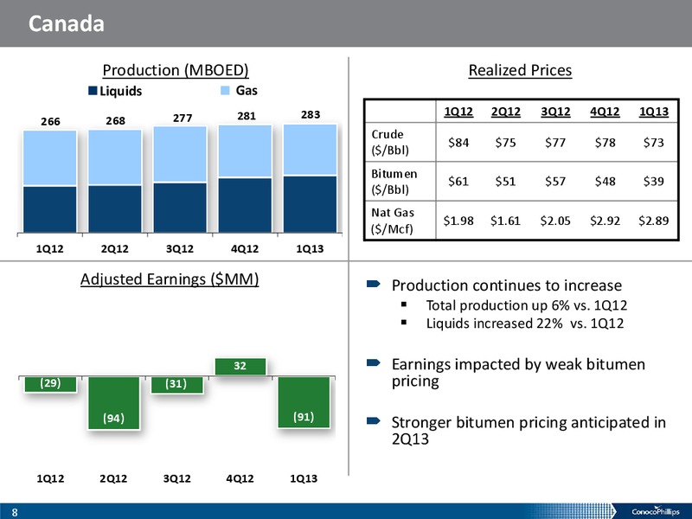This screenshot has height=519, width=692.
Task: Select the 281 total above 4Q12 bar
Action: [247, 116]
